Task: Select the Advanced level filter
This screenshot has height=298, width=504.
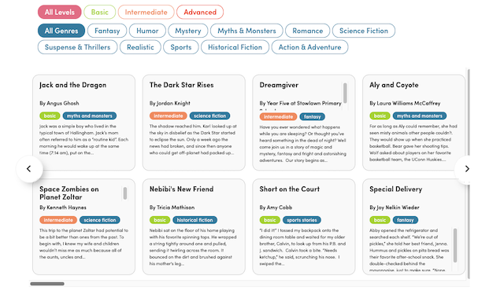Action: (x=200, y=13)
